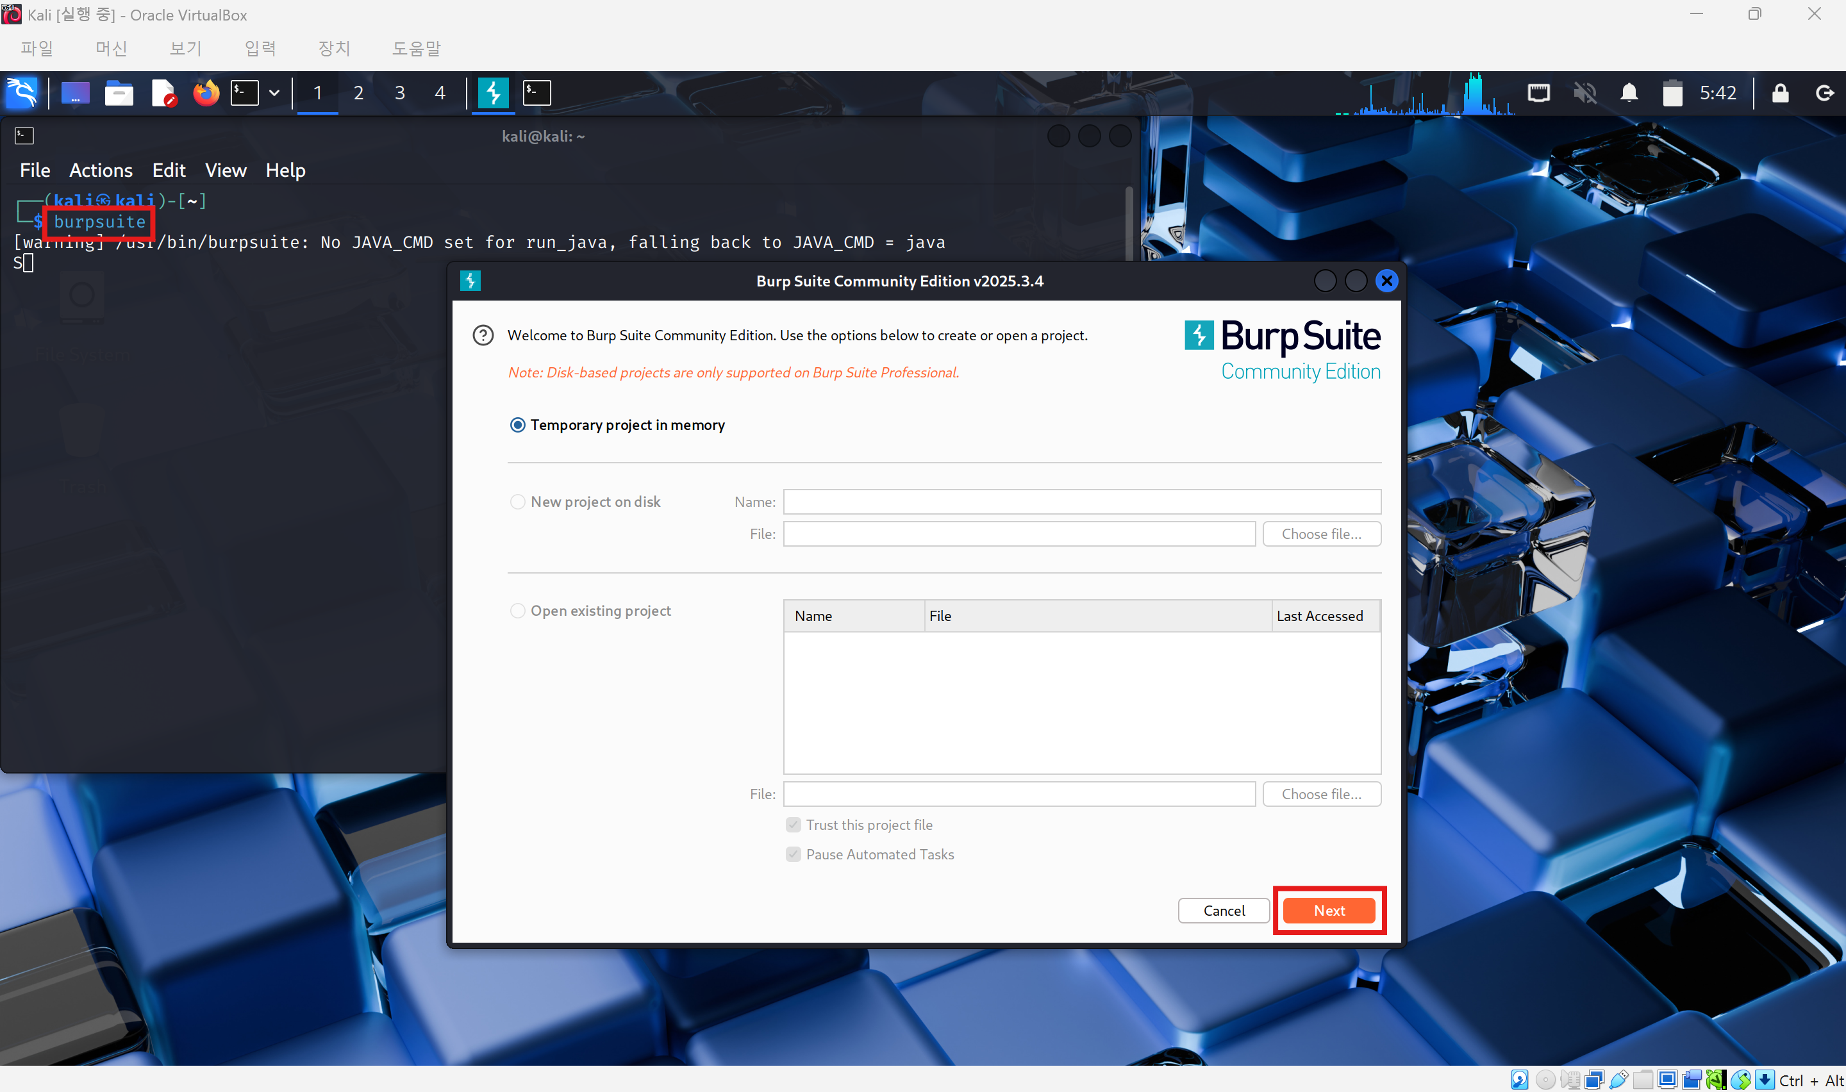Image resolution: width=1846 pixels, height=1092 pixels.
Task: Open the terminal Actions menu
Action: click(101, 170)
